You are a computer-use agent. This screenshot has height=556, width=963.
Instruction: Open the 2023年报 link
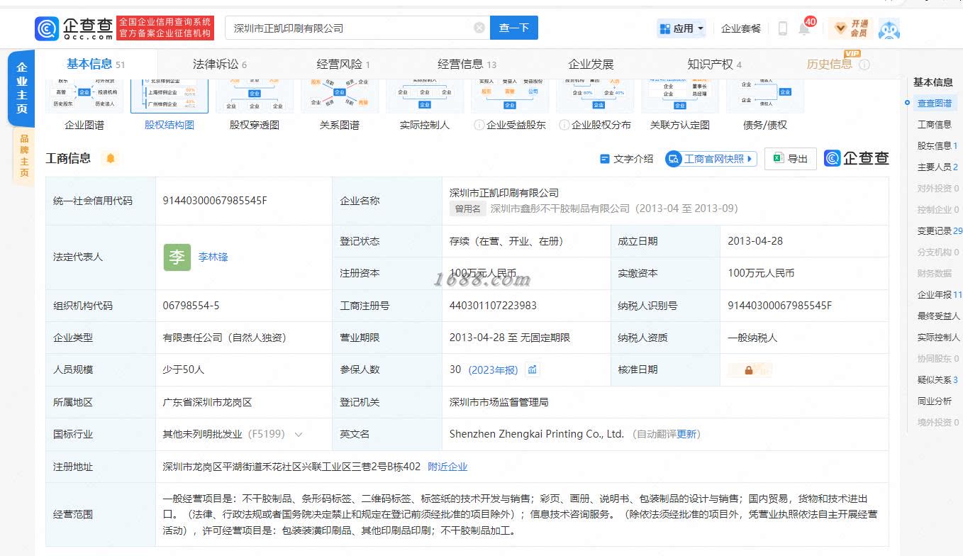tap(493, 369)
